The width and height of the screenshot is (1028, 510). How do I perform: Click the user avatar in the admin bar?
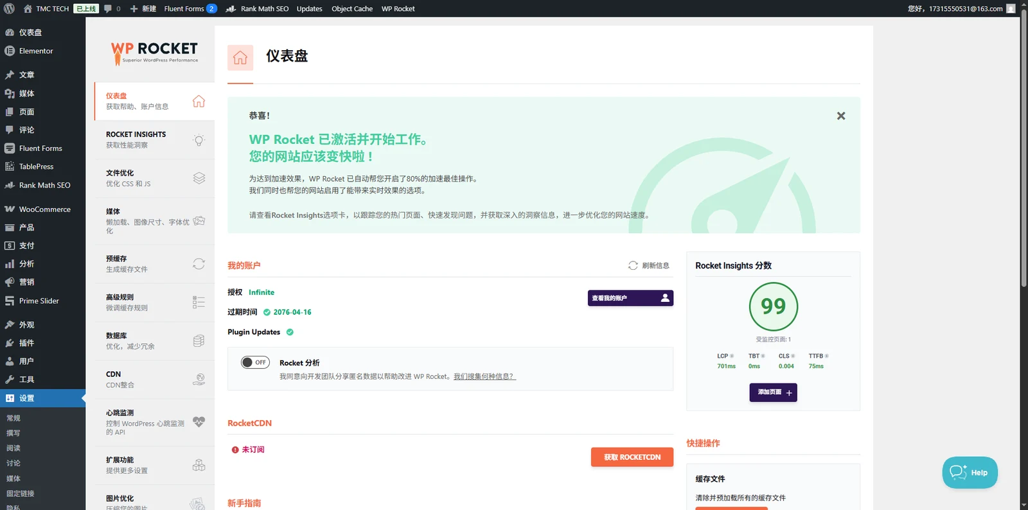tap(1011, 9)
